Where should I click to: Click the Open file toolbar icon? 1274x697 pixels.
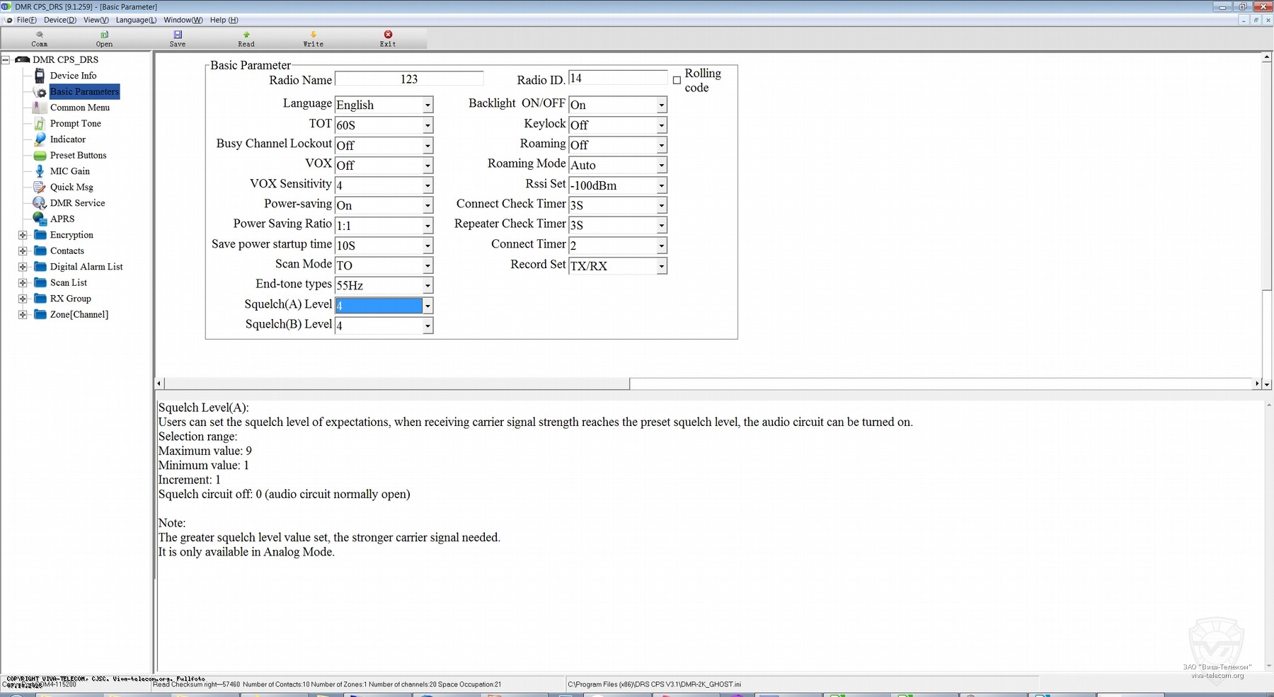(x=104, y=35)
